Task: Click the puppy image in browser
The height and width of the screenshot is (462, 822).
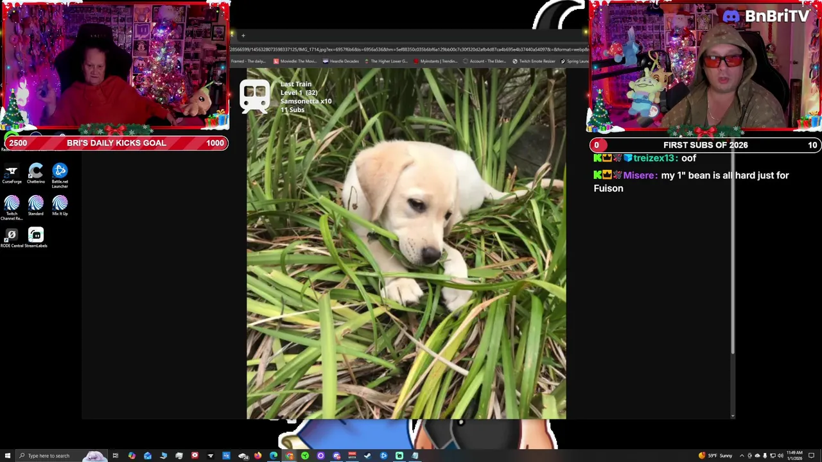Action: [407, 244]
